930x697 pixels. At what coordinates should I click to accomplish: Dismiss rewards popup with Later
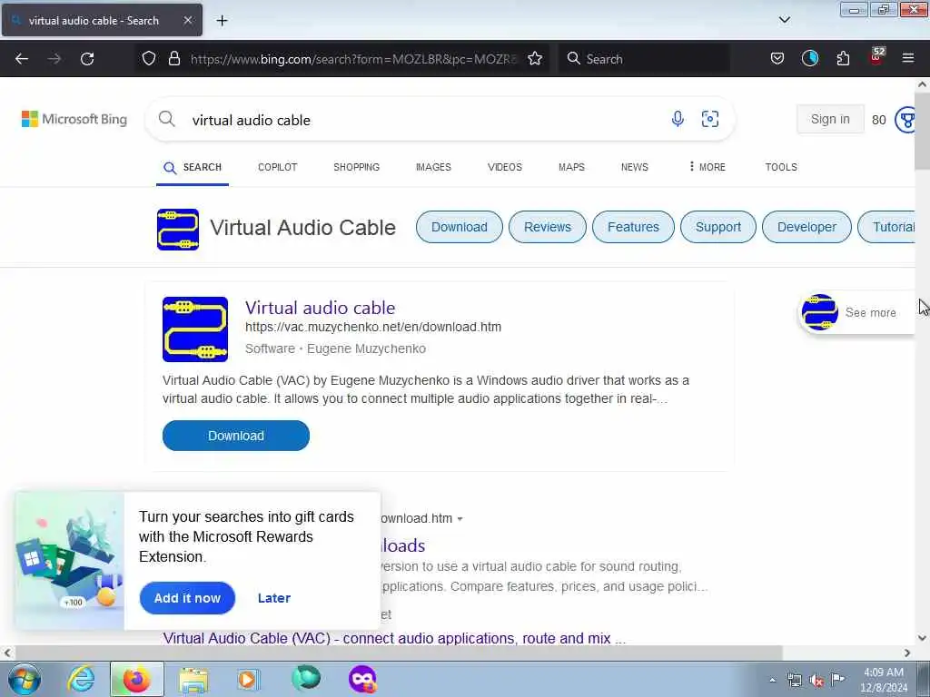tap(274, 598)
